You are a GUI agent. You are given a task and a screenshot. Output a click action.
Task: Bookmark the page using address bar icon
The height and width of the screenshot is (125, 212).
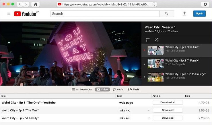pos(154,4)
